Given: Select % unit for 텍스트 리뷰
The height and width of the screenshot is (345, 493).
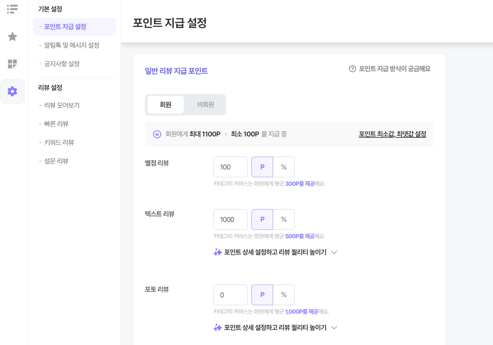Looking at the screenshot, I should click(284, 220).
